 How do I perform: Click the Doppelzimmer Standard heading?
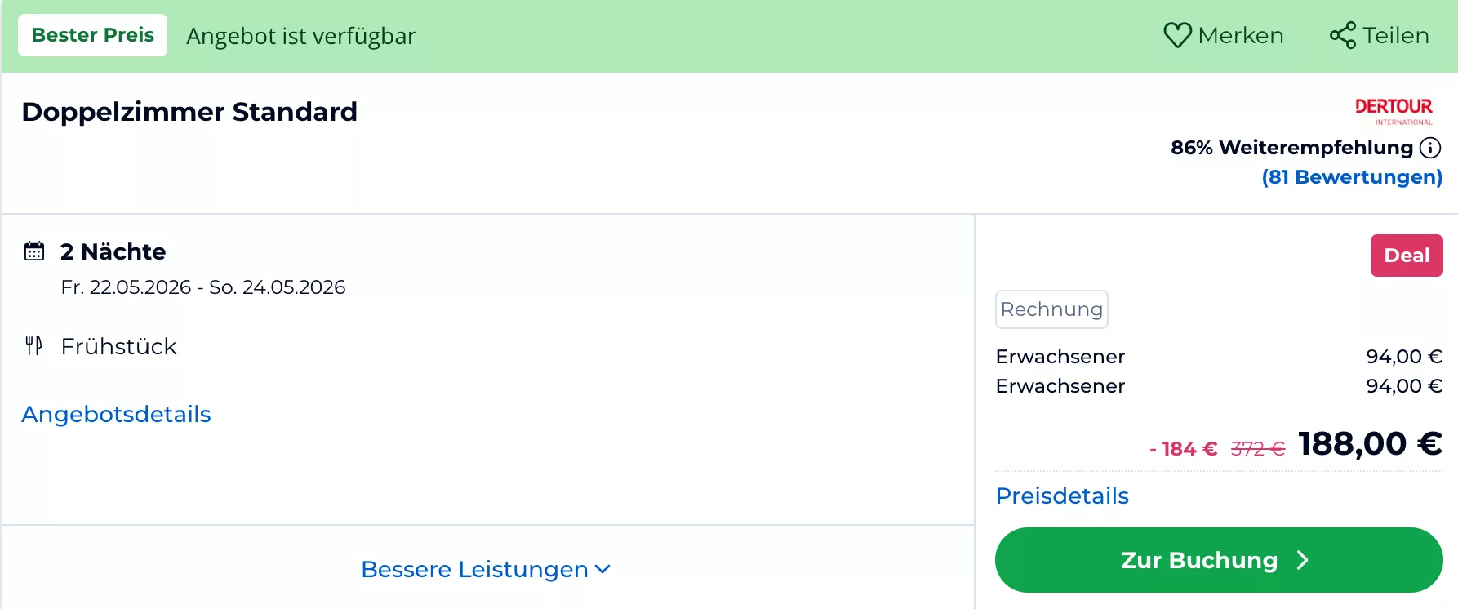point(189,112)
